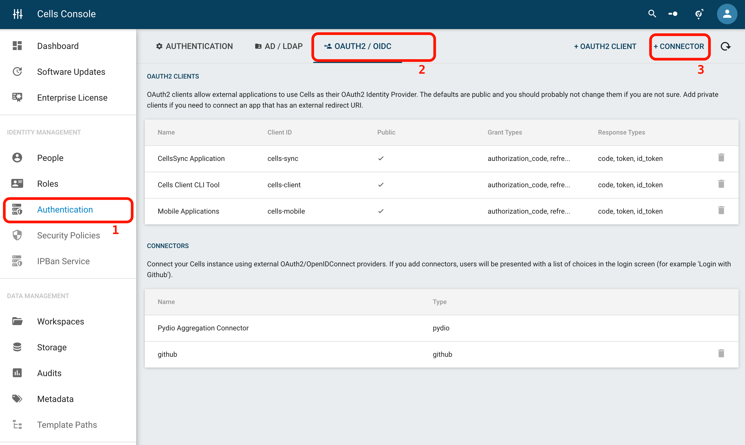
Task: Click the IPBan Service icon in sidebar
Action: [x=17, y=261]
